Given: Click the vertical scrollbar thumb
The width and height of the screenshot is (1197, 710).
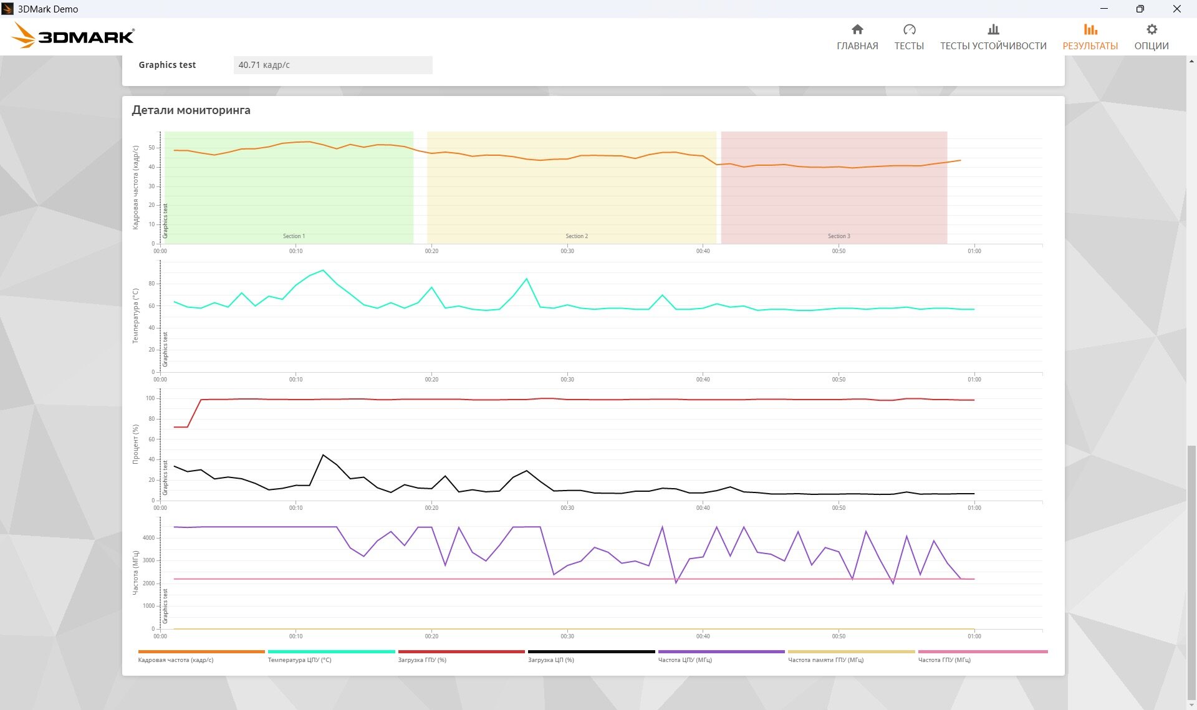Looking at the screenshot, I should (x=1191, y=572).
